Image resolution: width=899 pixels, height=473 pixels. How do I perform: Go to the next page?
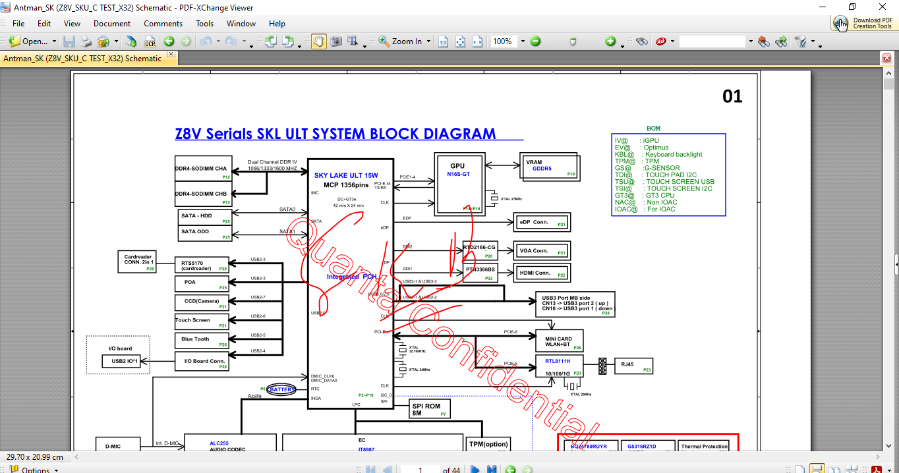click(x=475, y=470)
